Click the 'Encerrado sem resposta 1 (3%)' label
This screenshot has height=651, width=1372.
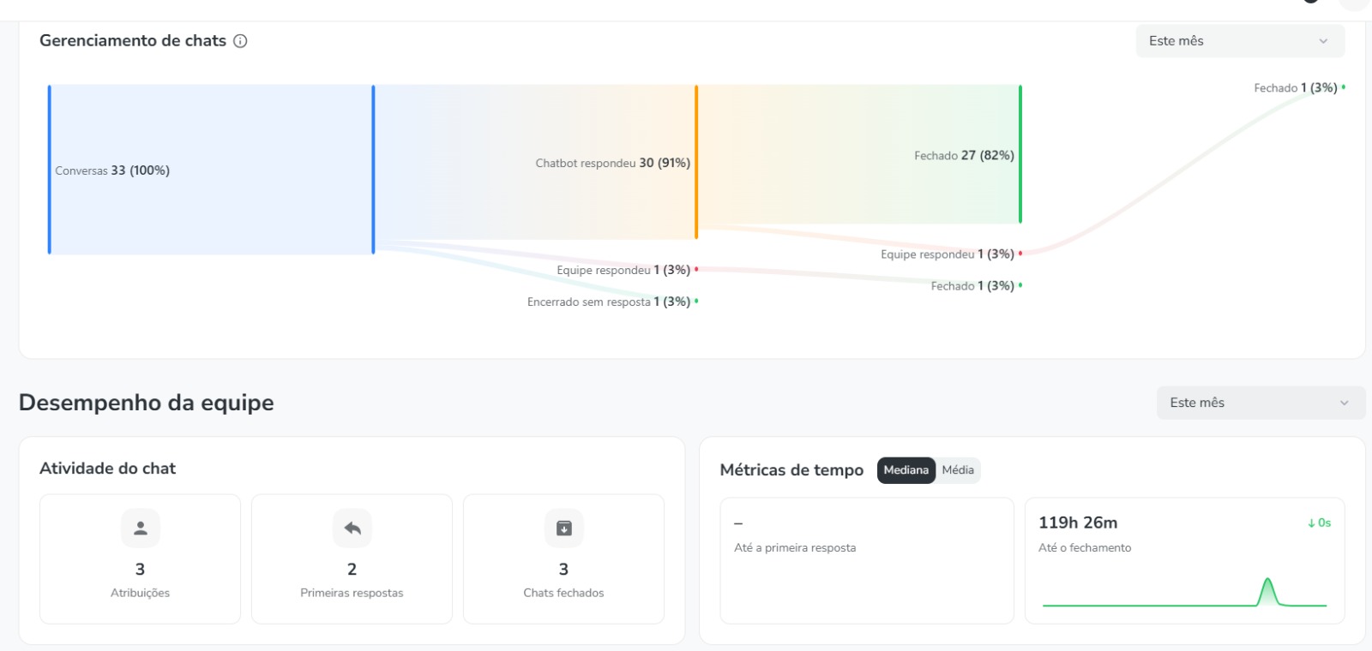(609, 302)
